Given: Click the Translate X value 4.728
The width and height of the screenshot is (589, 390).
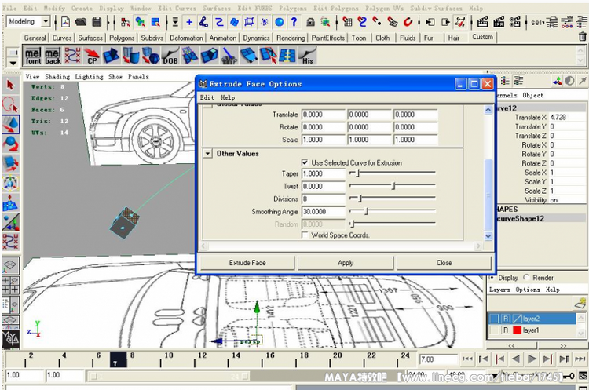Looking at the screenshot, I should coord(567,117).
